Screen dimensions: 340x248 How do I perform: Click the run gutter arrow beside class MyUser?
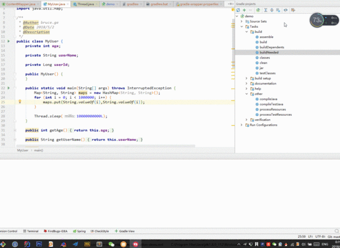tap(10, 41)
